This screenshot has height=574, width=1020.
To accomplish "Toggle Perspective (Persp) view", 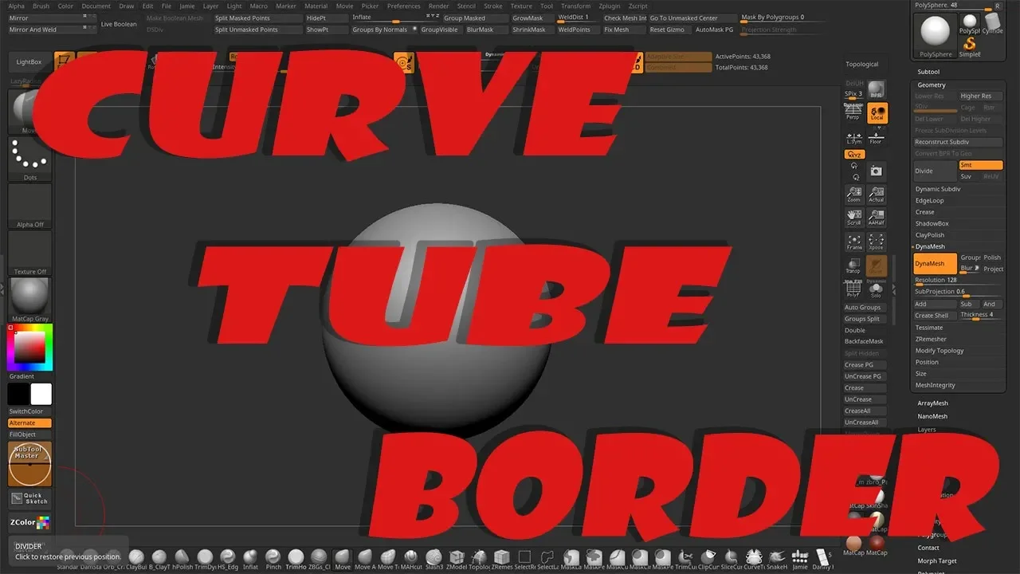I will [853, 113].
